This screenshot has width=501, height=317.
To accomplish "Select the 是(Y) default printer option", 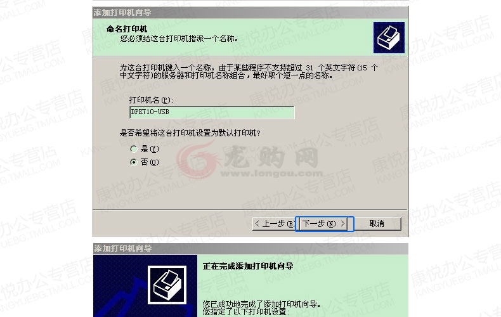I will click(145, 149).
